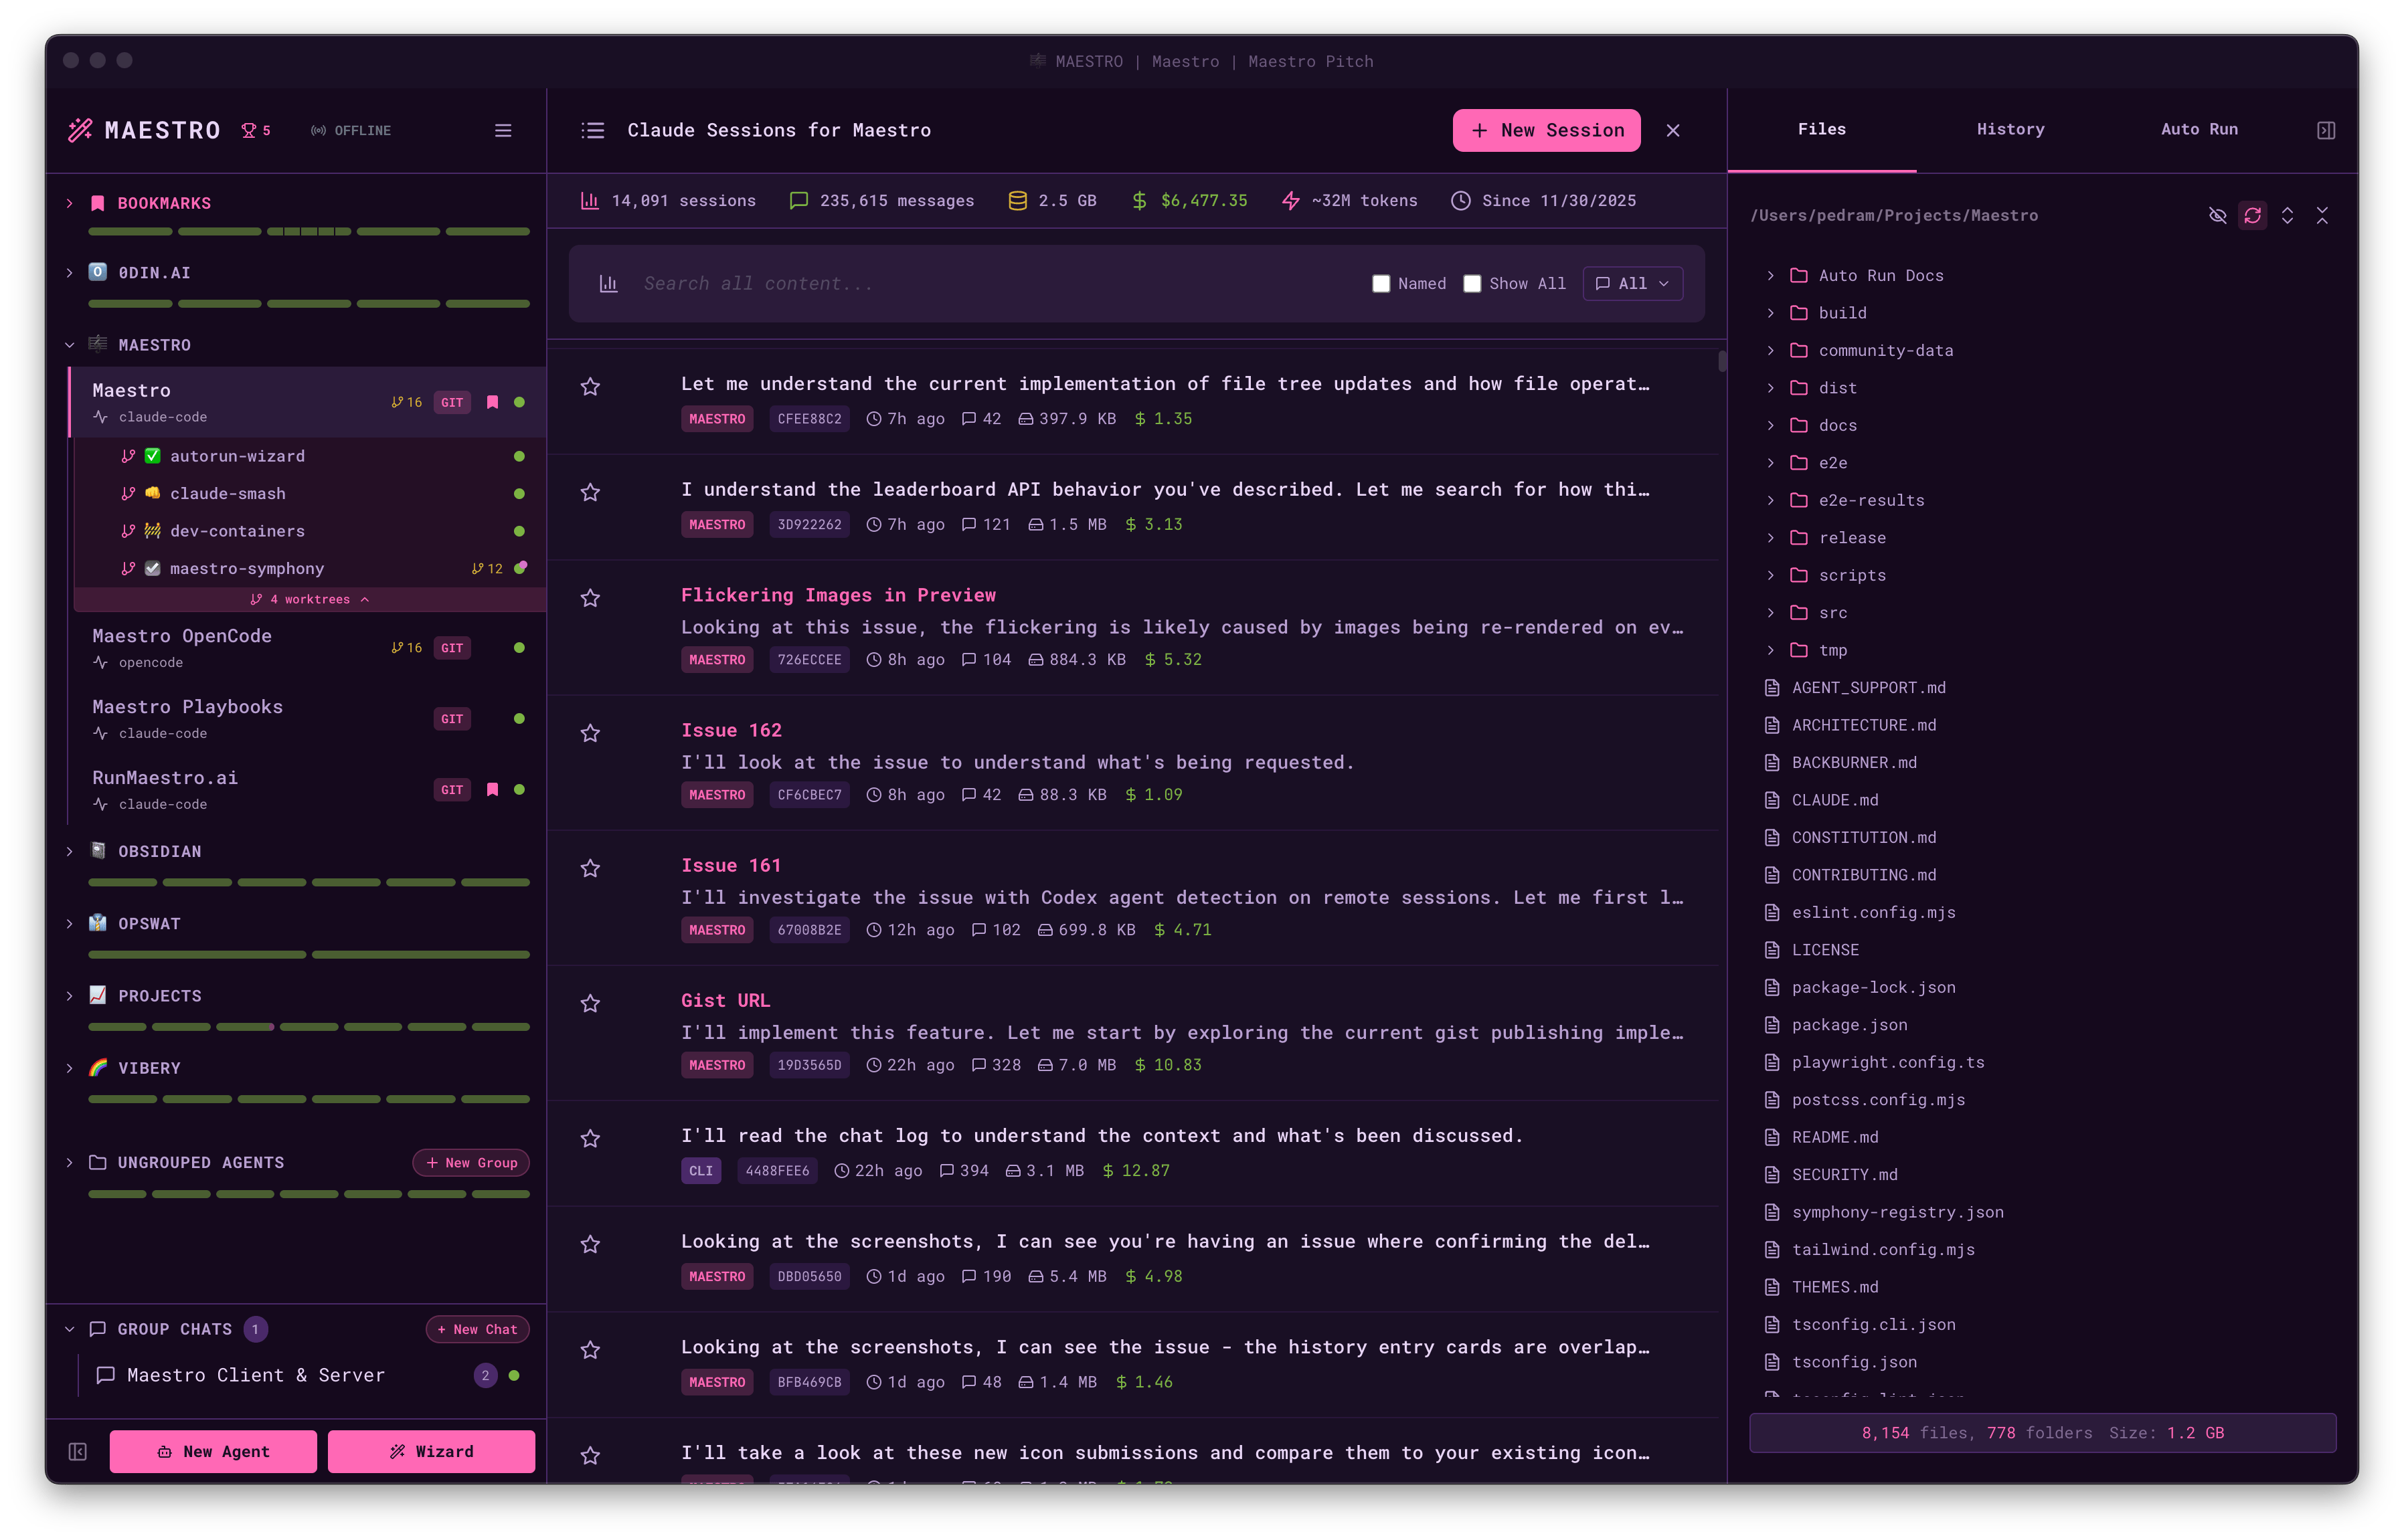Create a New Group
The width and height of the screenshot is (2404, 1540).
[471, 1163]
